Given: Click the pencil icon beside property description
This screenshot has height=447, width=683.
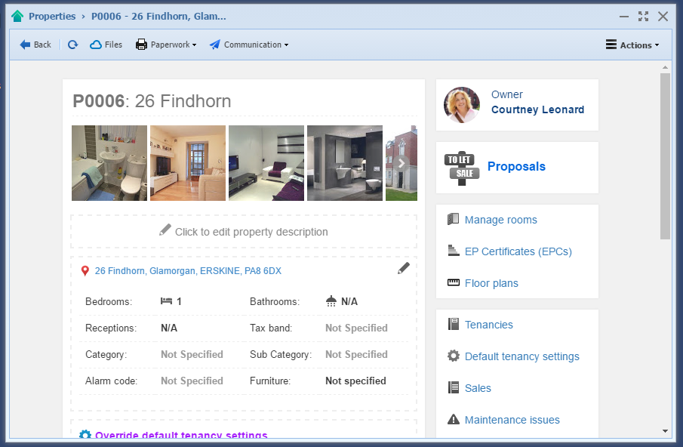Looking at the screenshot, I should point(165,230).
